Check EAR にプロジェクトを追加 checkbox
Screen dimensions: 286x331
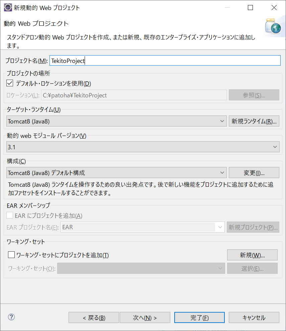click(10, 215)
